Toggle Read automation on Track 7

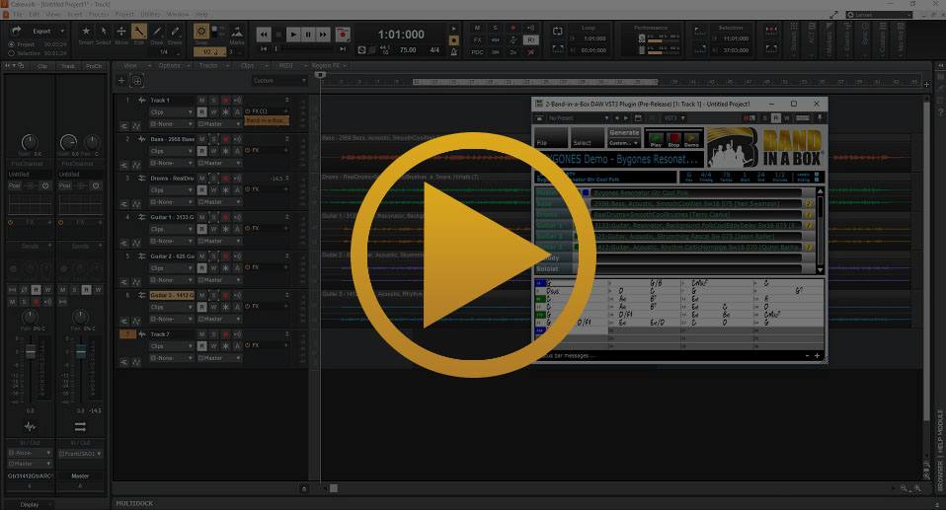[x=202, y=346]
